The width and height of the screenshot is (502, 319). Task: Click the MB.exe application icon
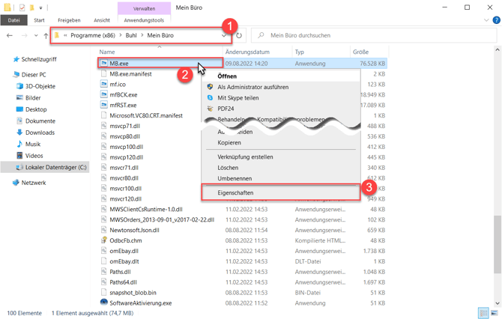[x=104, y=64]
